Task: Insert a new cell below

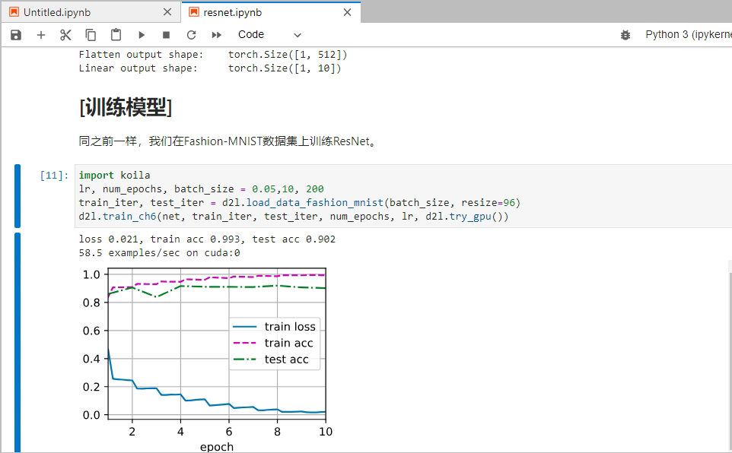Action: (x=41, y=34)
